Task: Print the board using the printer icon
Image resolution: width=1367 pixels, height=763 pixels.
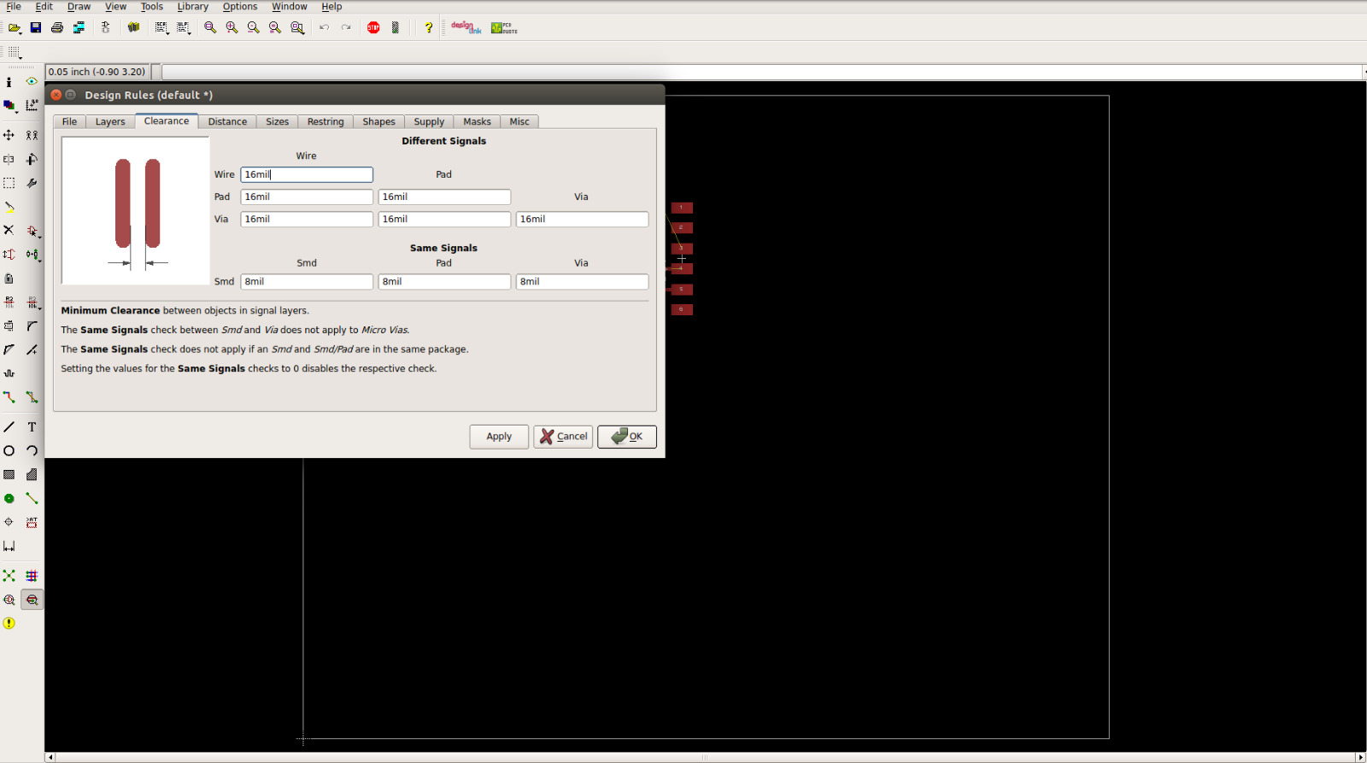Action: click(57, 27)
